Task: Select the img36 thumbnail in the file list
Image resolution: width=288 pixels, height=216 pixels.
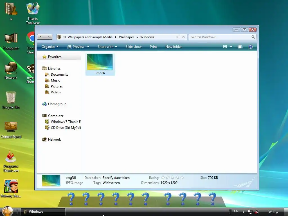Action: [100, 64]
